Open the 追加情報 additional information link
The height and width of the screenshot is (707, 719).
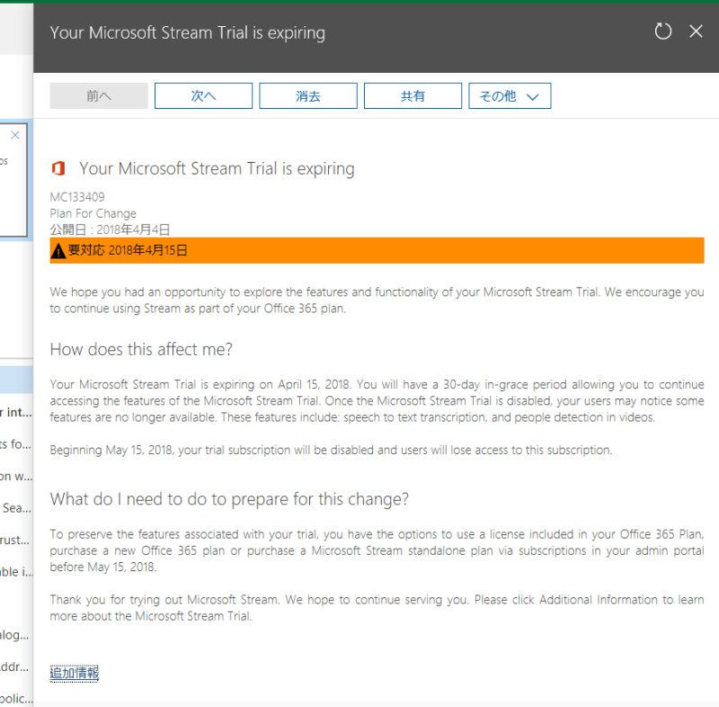[x=75, y=673]
